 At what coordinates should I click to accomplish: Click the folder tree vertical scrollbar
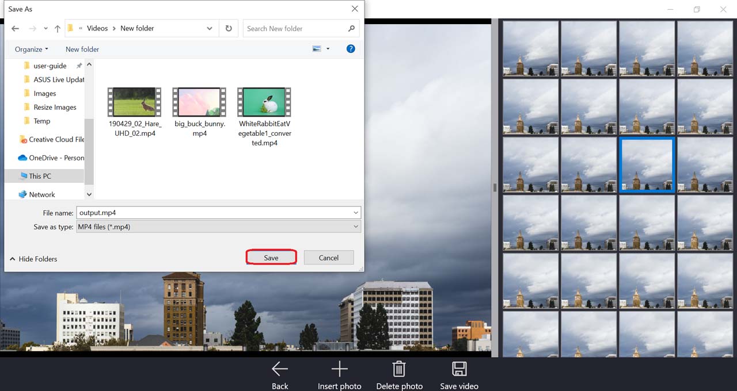click(89, 149)
